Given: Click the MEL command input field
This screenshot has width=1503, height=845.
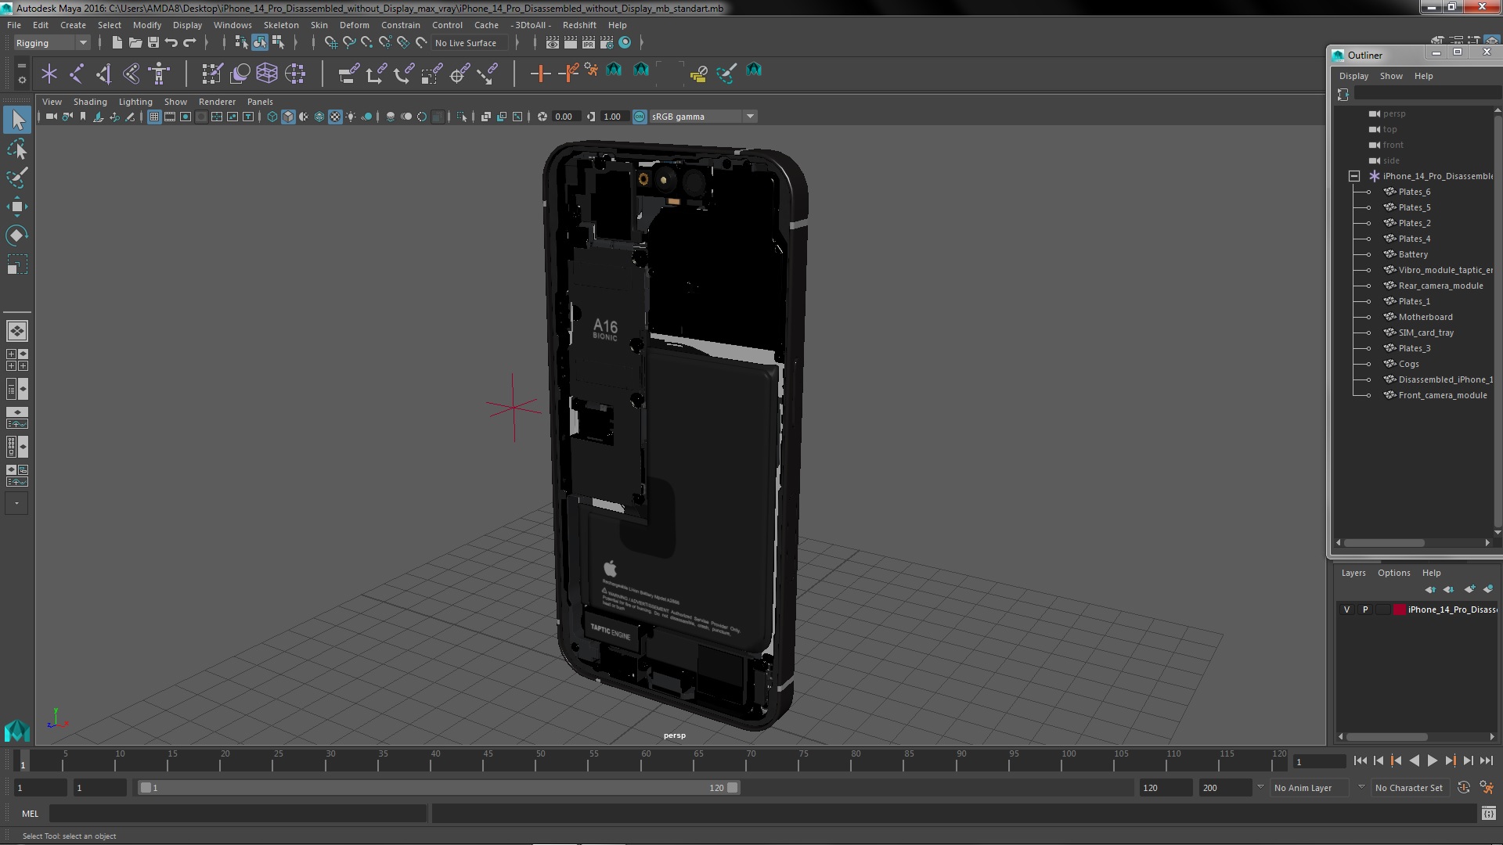Looking at the screenshot, I should click(x=238, y=814).
